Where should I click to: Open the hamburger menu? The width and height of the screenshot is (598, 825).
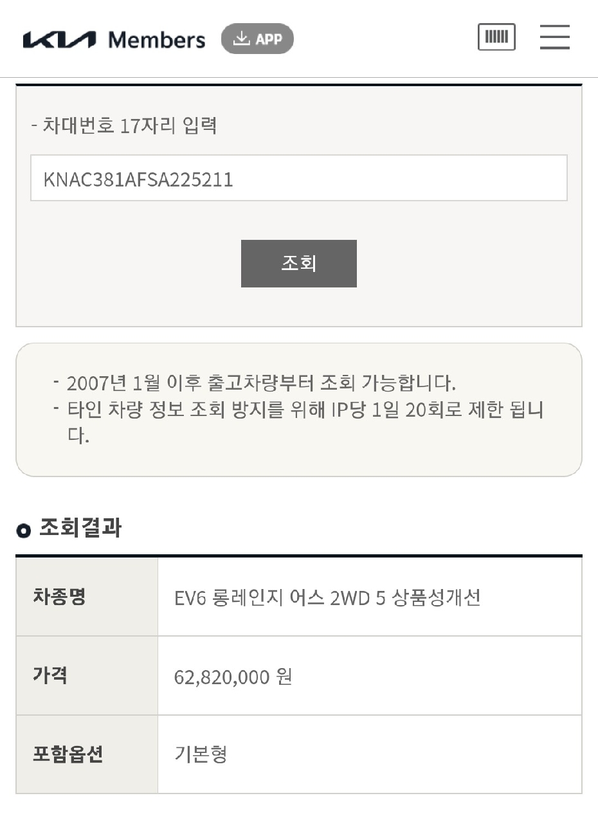pos(554,37)
